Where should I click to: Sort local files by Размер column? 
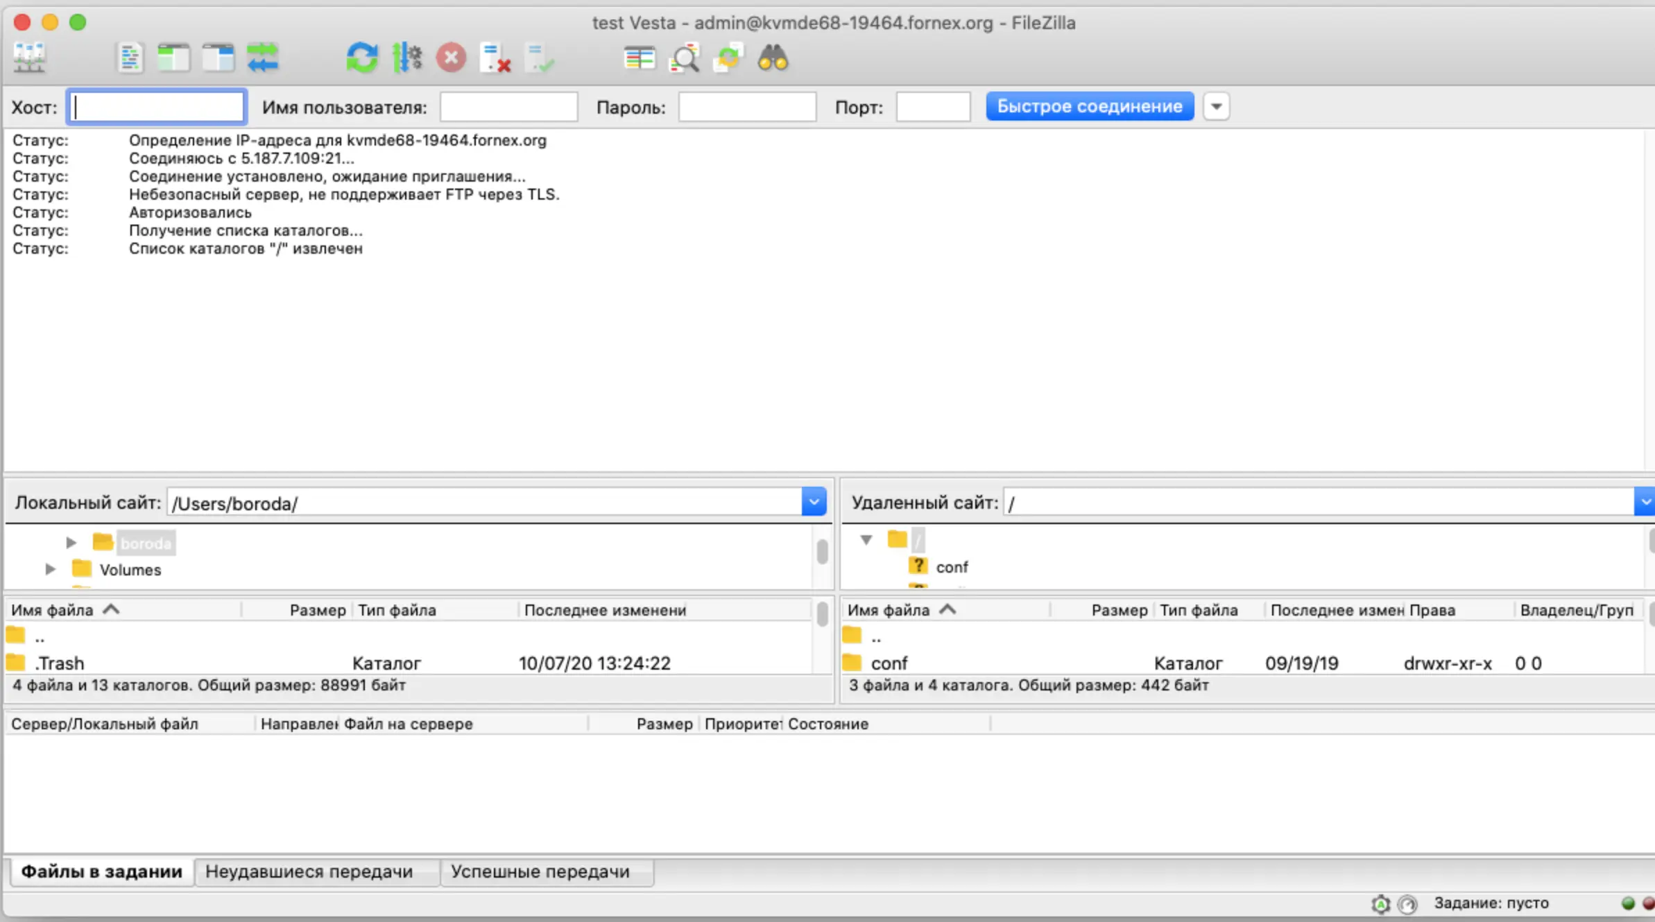(x=297, y=610)
